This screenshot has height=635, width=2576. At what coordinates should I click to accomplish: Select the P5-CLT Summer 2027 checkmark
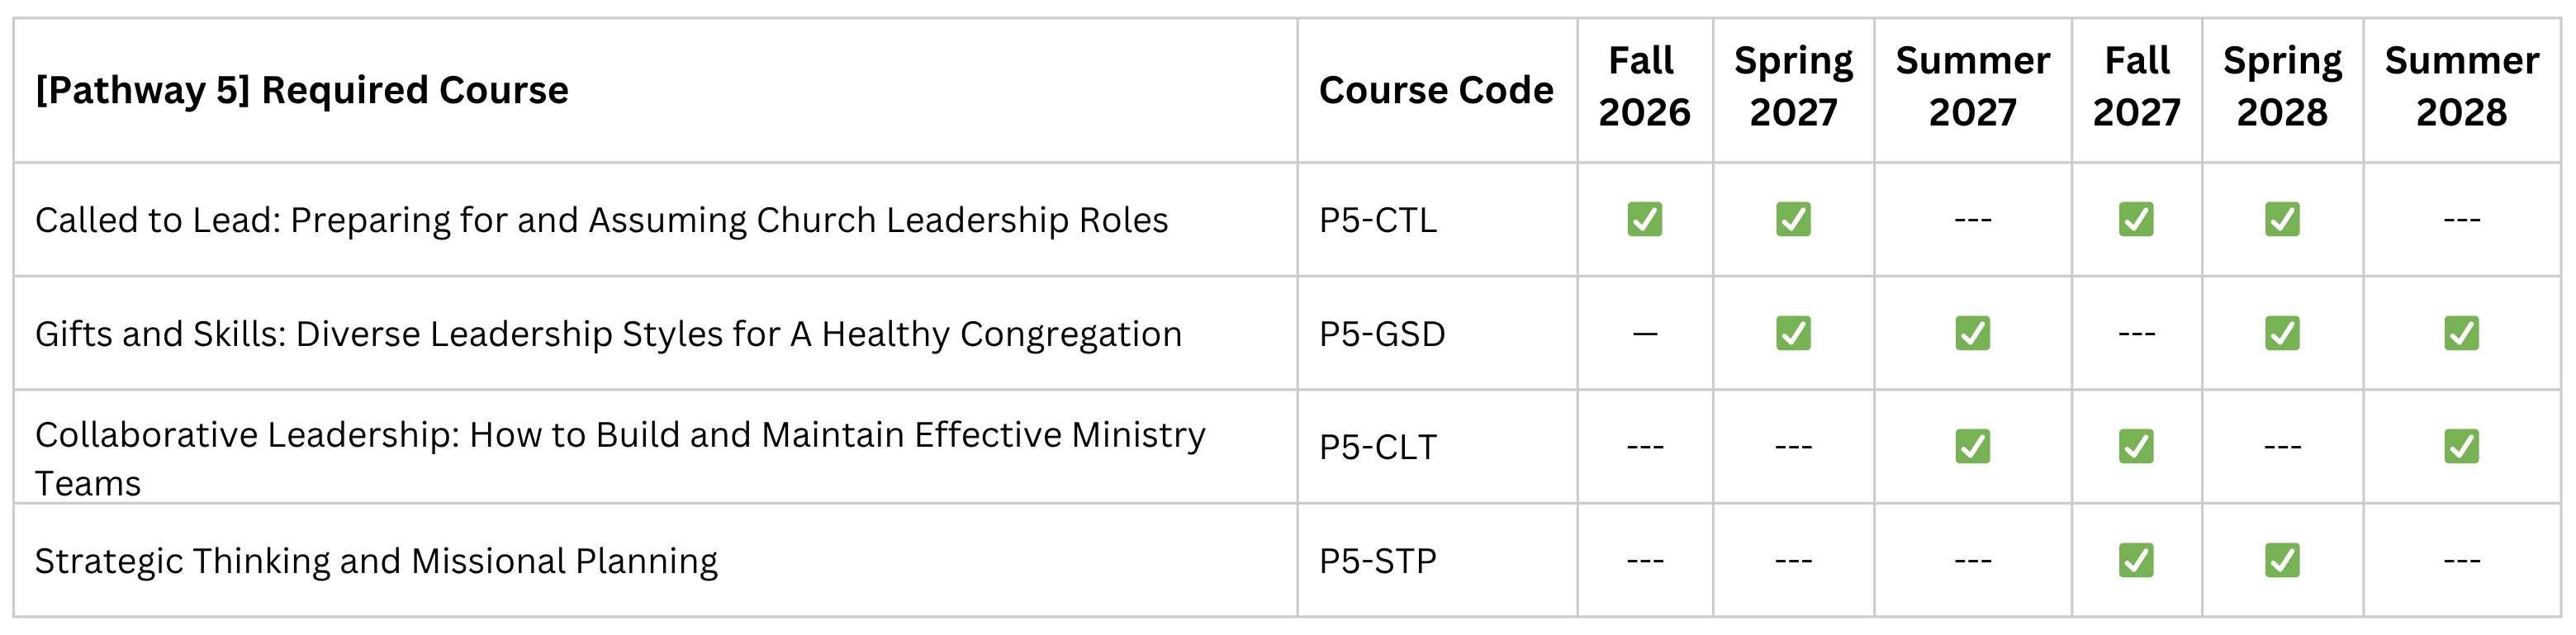coord(1972,446)
